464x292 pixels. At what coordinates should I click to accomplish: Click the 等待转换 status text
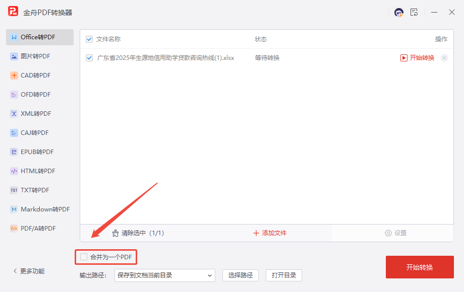(x=267, y=58)
